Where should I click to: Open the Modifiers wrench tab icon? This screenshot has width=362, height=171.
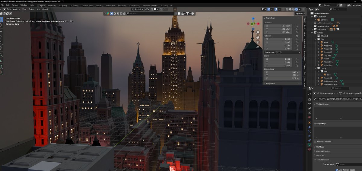click(310, 127)
